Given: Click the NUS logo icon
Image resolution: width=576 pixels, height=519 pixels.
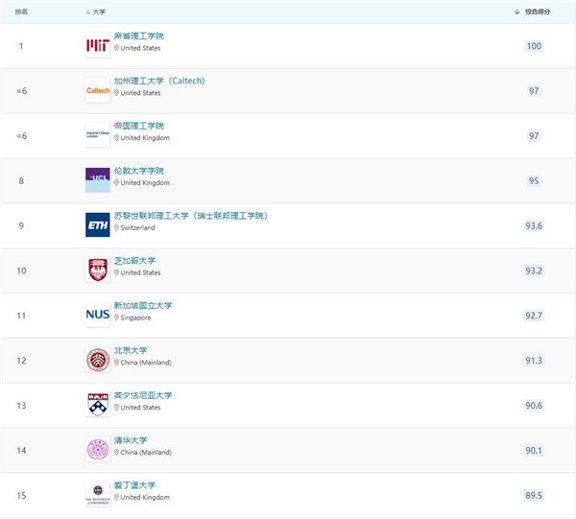Looking at the screenshot, I should click(x=98, y=315).
